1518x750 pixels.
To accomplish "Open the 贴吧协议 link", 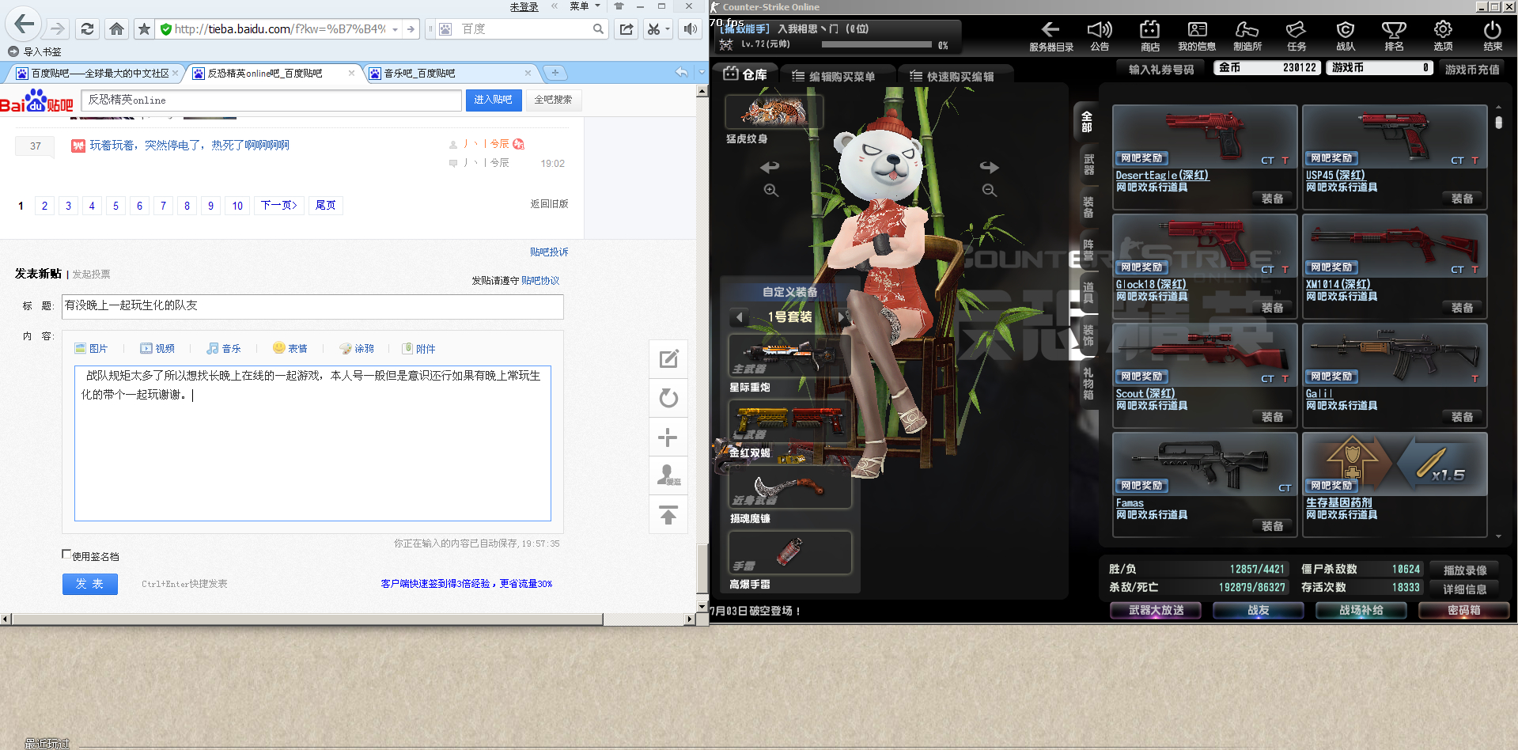I will click(540, 281).
